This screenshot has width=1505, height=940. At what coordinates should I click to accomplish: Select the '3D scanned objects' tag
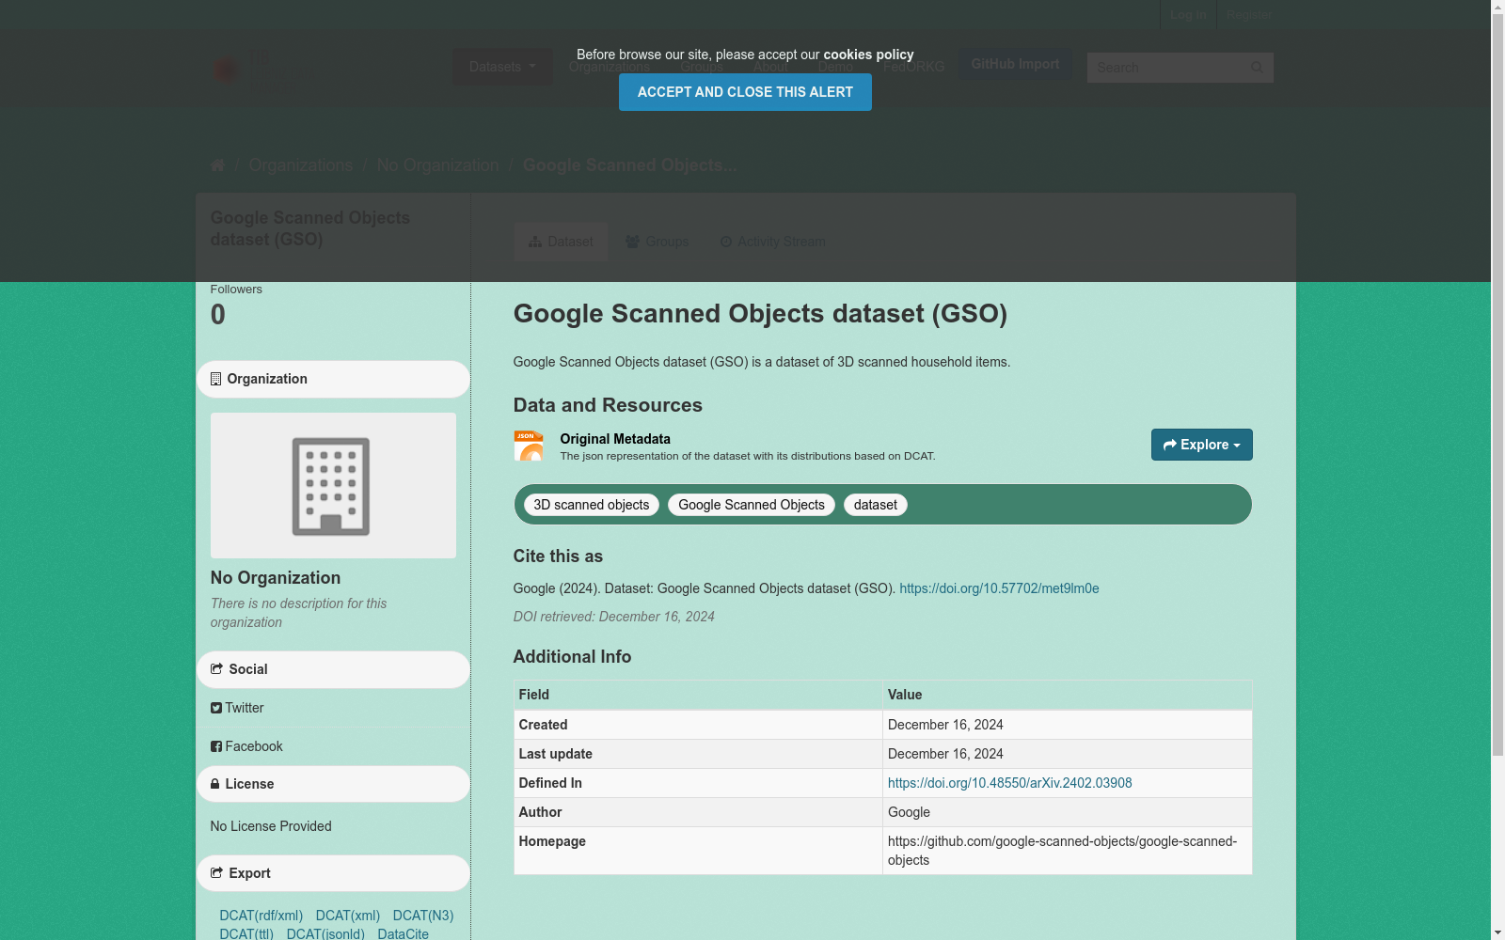(x=592, y=505)
